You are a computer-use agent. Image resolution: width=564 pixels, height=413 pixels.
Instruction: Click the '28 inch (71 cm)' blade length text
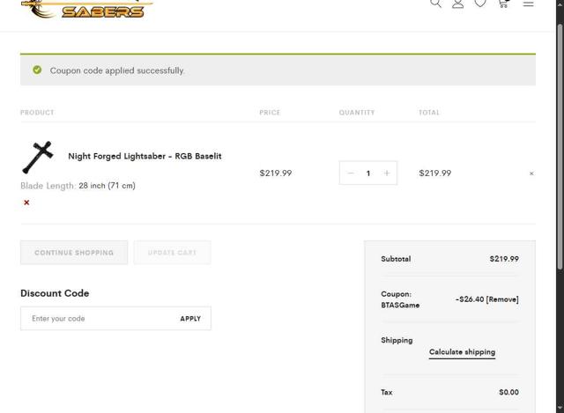(108, 186)
